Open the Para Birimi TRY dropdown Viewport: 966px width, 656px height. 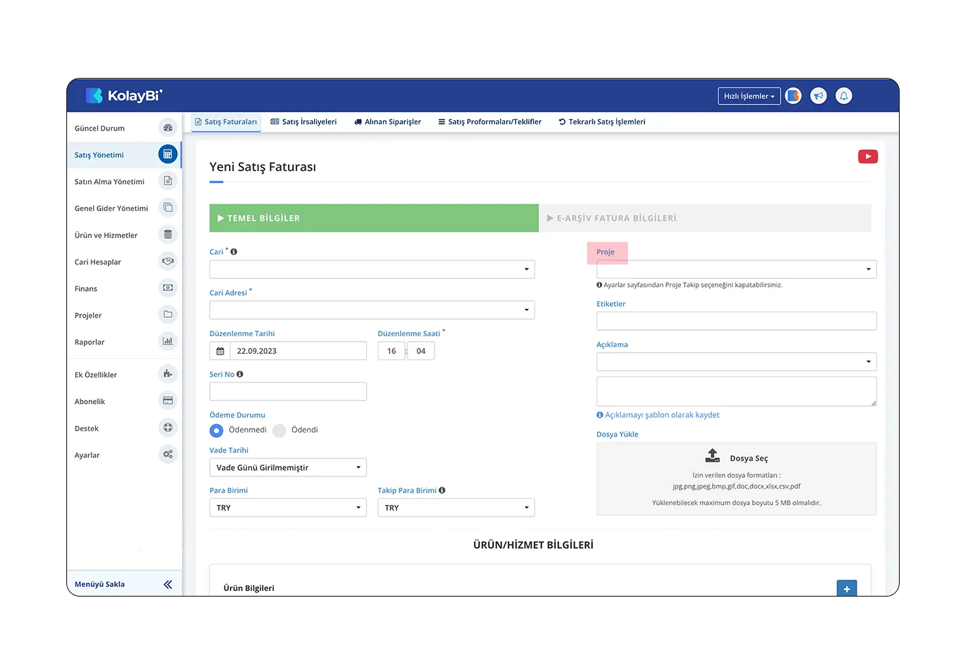click(288, 508)
